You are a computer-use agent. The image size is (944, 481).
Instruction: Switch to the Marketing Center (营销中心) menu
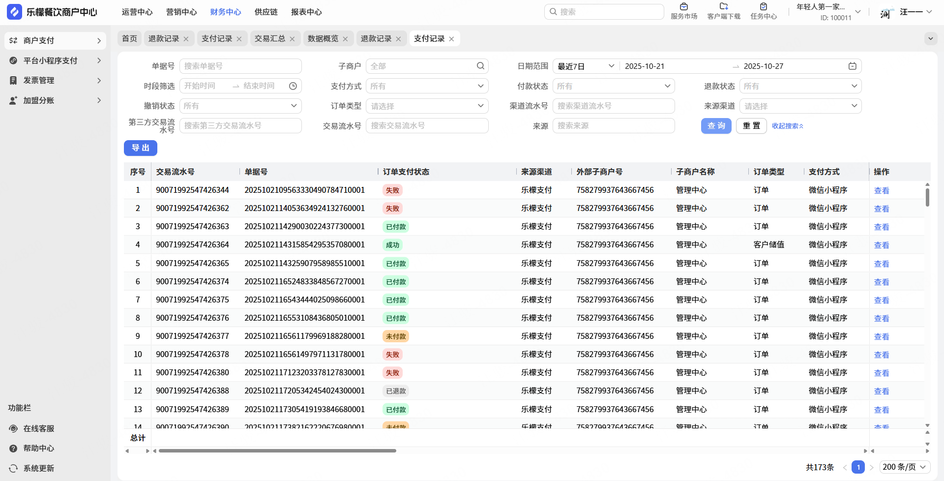tap(181, 12)
